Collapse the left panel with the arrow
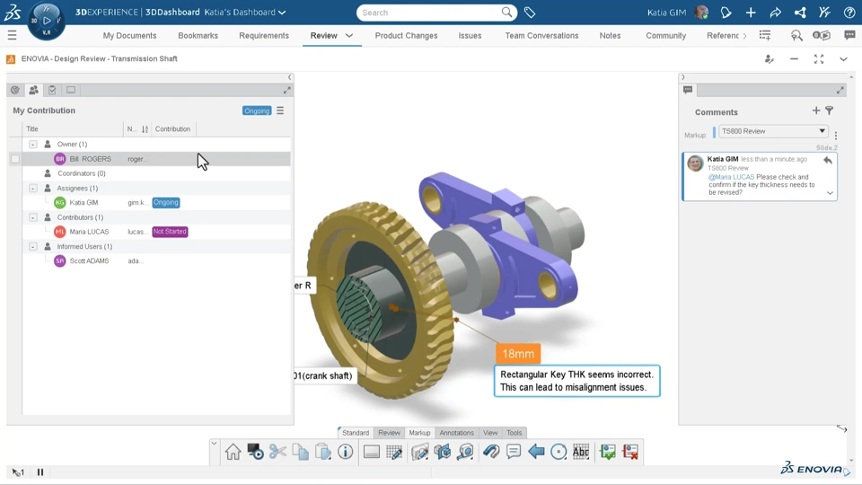The image size is (862, 485). point(290,77)
